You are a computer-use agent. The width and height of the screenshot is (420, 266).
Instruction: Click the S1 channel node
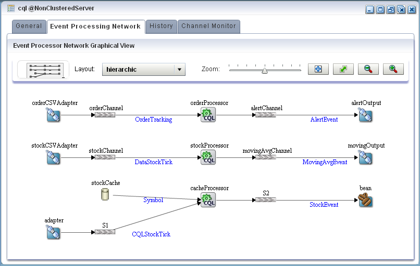(105, 232)
